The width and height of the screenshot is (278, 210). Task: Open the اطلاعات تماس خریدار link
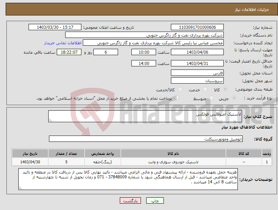[x=63, y=43]
